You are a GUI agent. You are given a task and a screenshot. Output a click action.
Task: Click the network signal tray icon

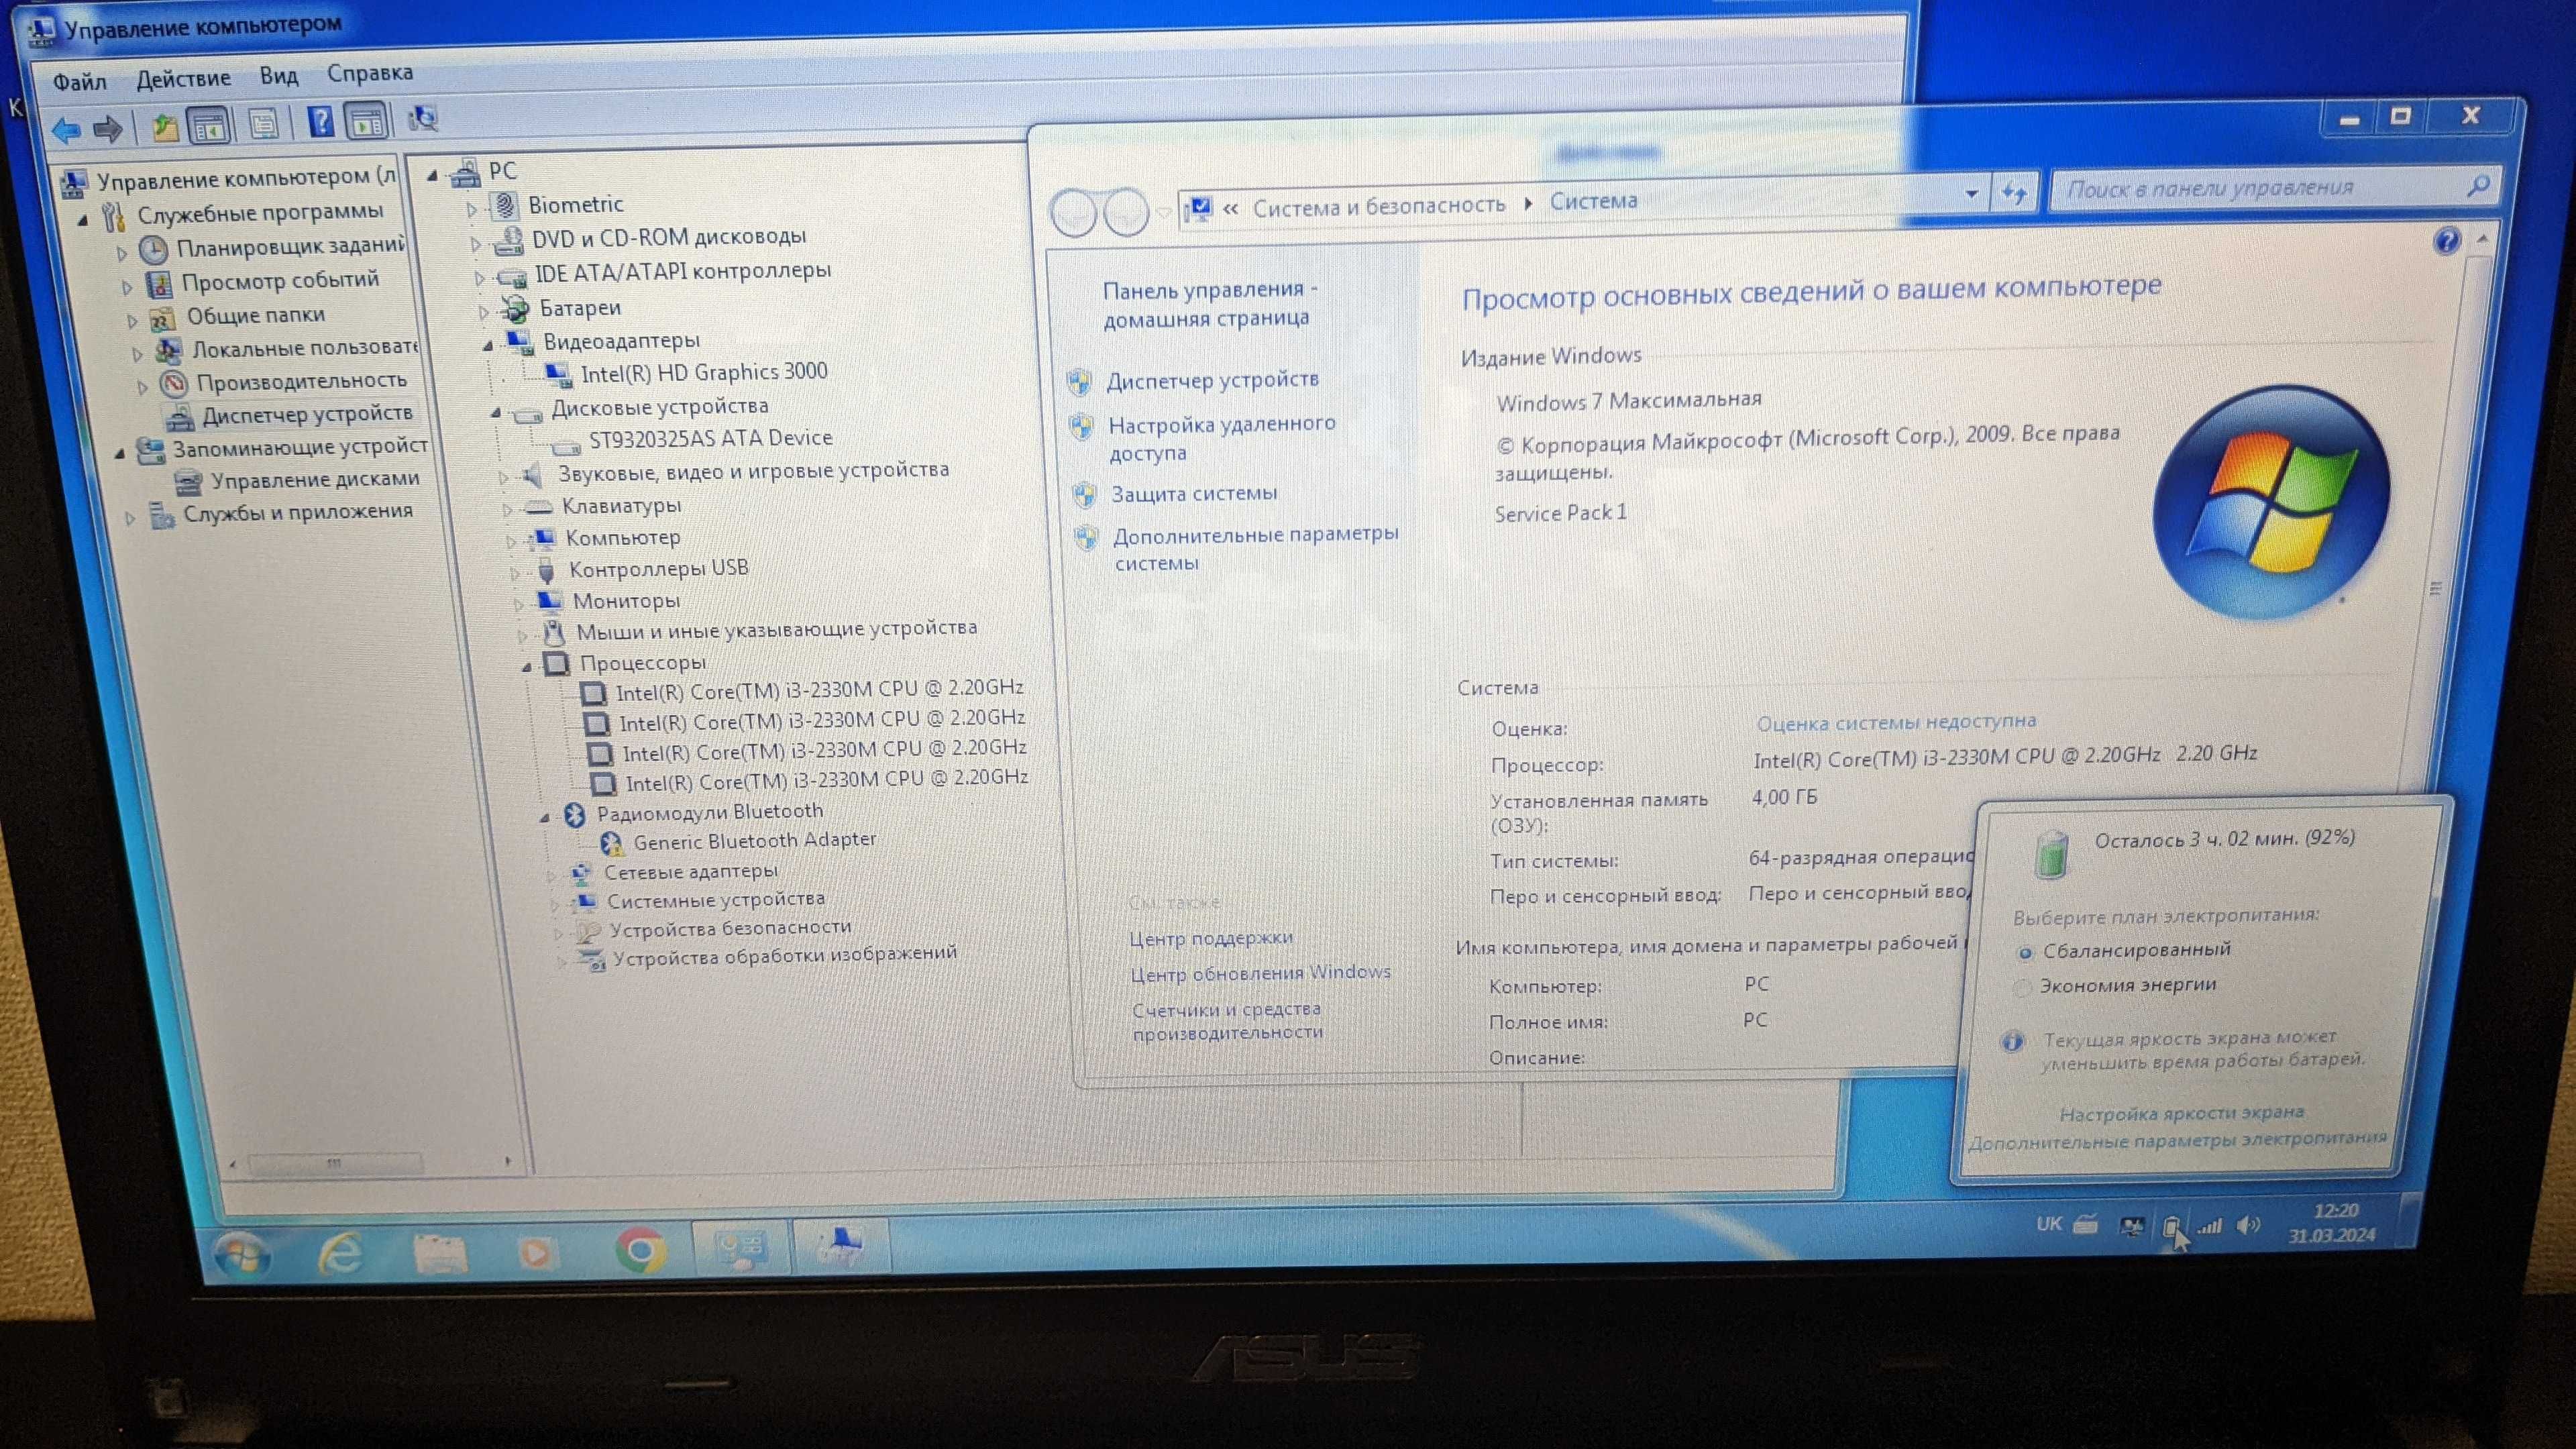tap(2209, 1225)
